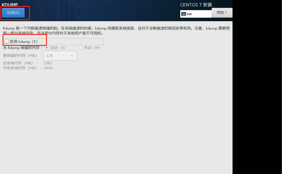Image resolution: width=282 pixels, height=174 pixels.
Task: Click the 为 Kdump 保留的内存 label
Action: pos(23,48)
